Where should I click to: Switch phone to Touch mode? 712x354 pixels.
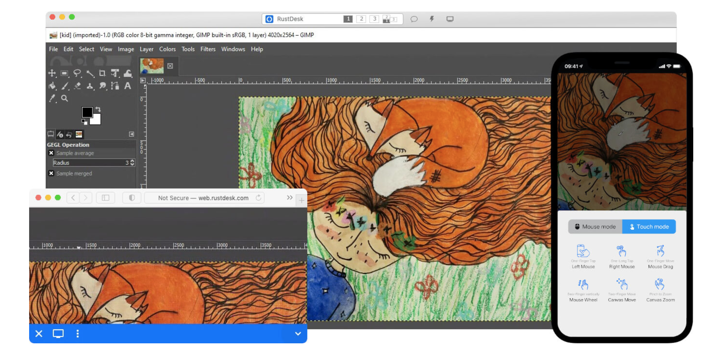click(x=649, y=227)
